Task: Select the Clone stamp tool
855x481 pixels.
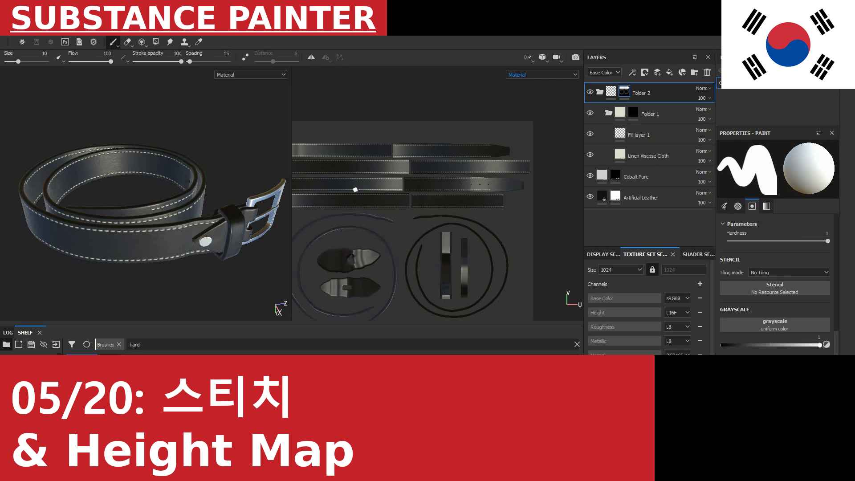Action: click(x=184, y=42)
